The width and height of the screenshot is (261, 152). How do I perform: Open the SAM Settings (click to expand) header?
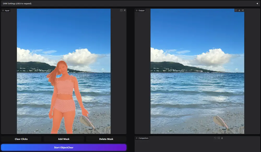point(130,3)
